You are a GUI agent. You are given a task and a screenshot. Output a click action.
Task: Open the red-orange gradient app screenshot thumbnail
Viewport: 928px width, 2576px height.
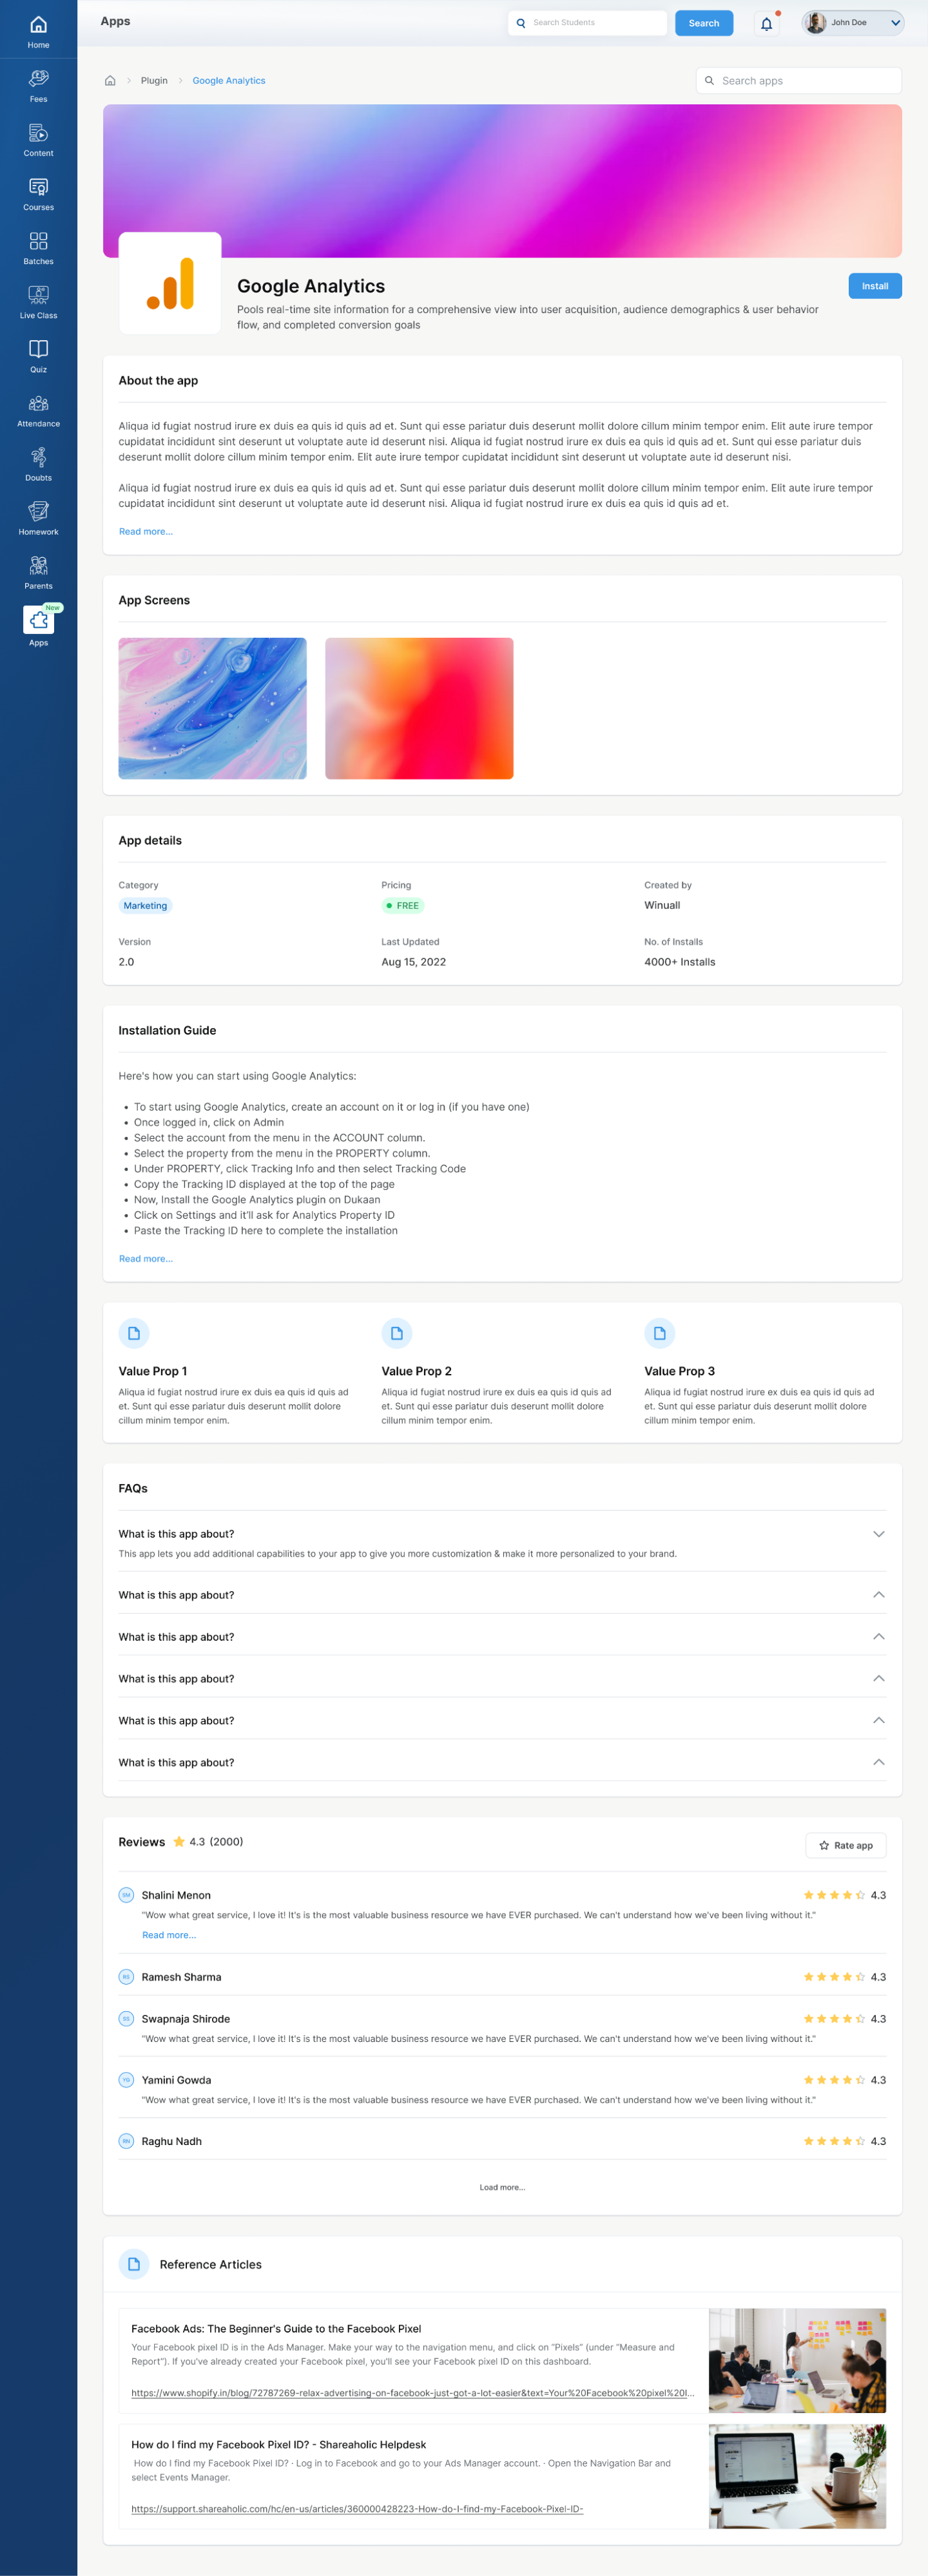[419, 708]
